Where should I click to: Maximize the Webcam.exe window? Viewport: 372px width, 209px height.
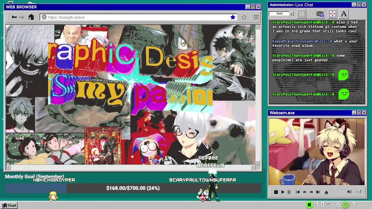359,113
